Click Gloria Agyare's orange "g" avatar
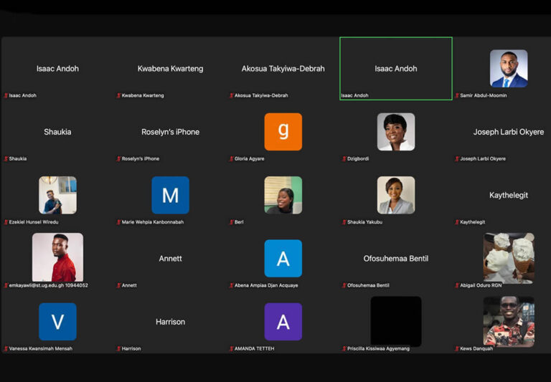This screenshot has width=551, height=382. tap(283, 131)
